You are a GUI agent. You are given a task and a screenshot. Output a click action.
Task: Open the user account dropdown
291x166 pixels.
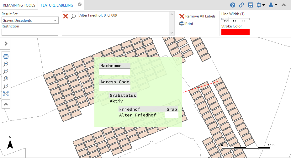[x=272, y=5]
